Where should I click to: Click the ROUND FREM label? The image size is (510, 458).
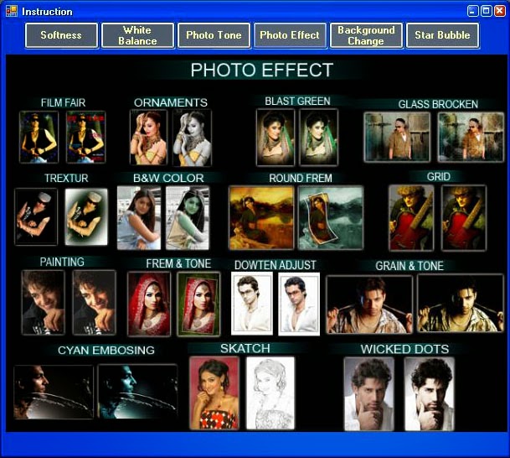click(301, 178)
